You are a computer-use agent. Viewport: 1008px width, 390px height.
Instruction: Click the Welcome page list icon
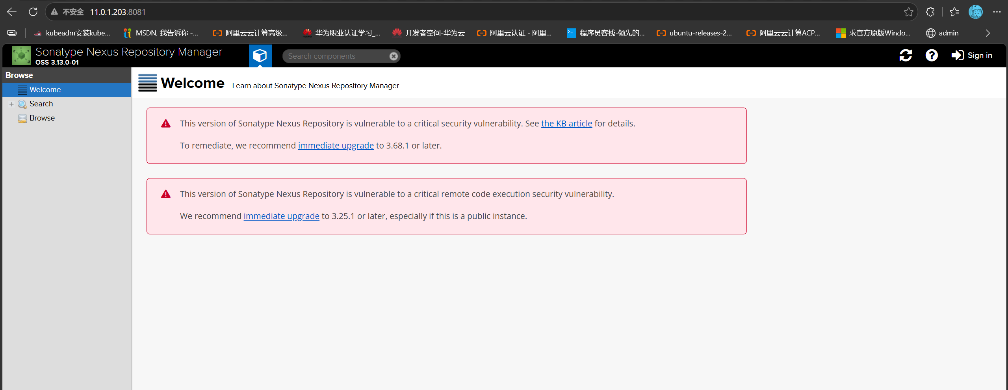click(x=148, y=83)
